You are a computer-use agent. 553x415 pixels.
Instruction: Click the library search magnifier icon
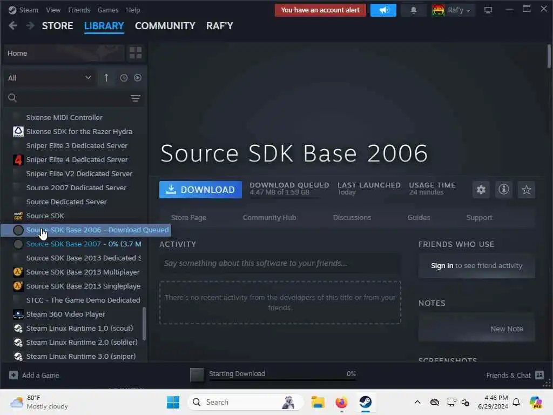pos(12,98)
